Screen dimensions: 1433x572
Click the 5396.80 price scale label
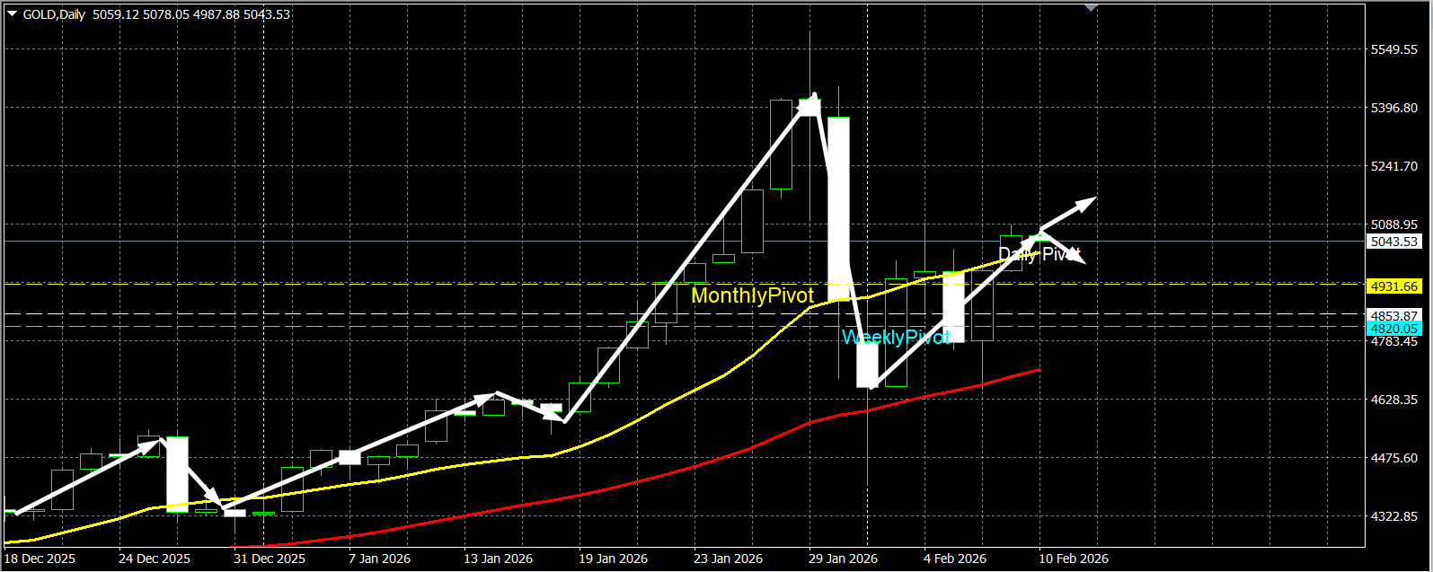point(1394,109)
